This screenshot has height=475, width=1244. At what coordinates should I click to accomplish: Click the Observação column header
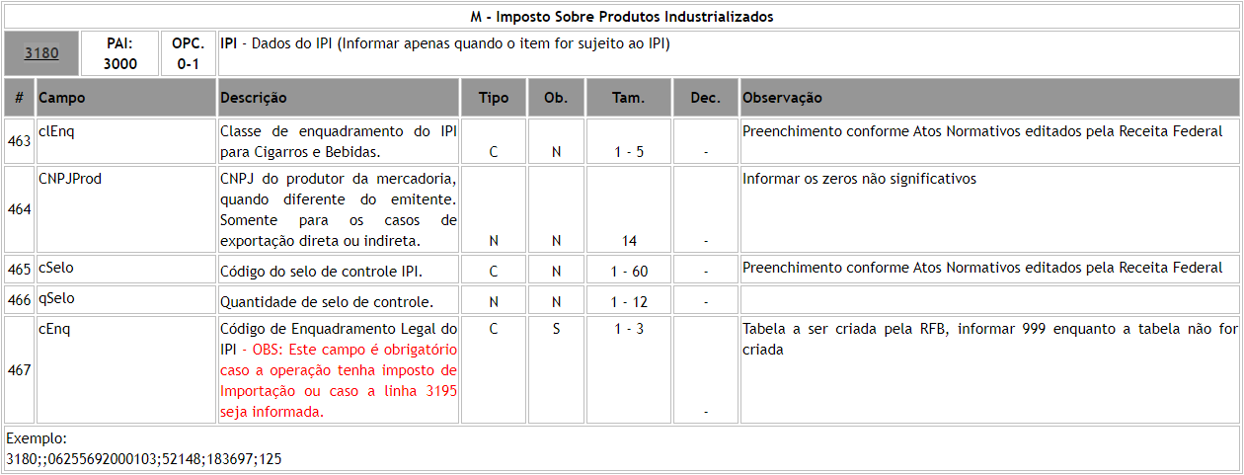click(x=782, y=98)
